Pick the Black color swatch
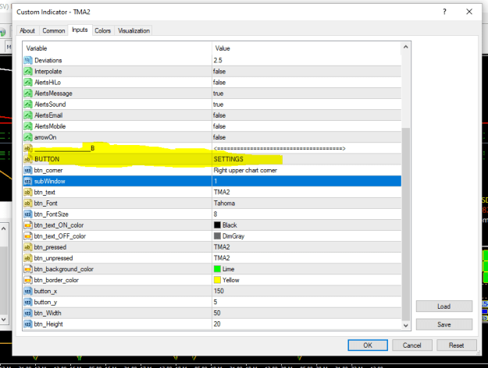 217,225
